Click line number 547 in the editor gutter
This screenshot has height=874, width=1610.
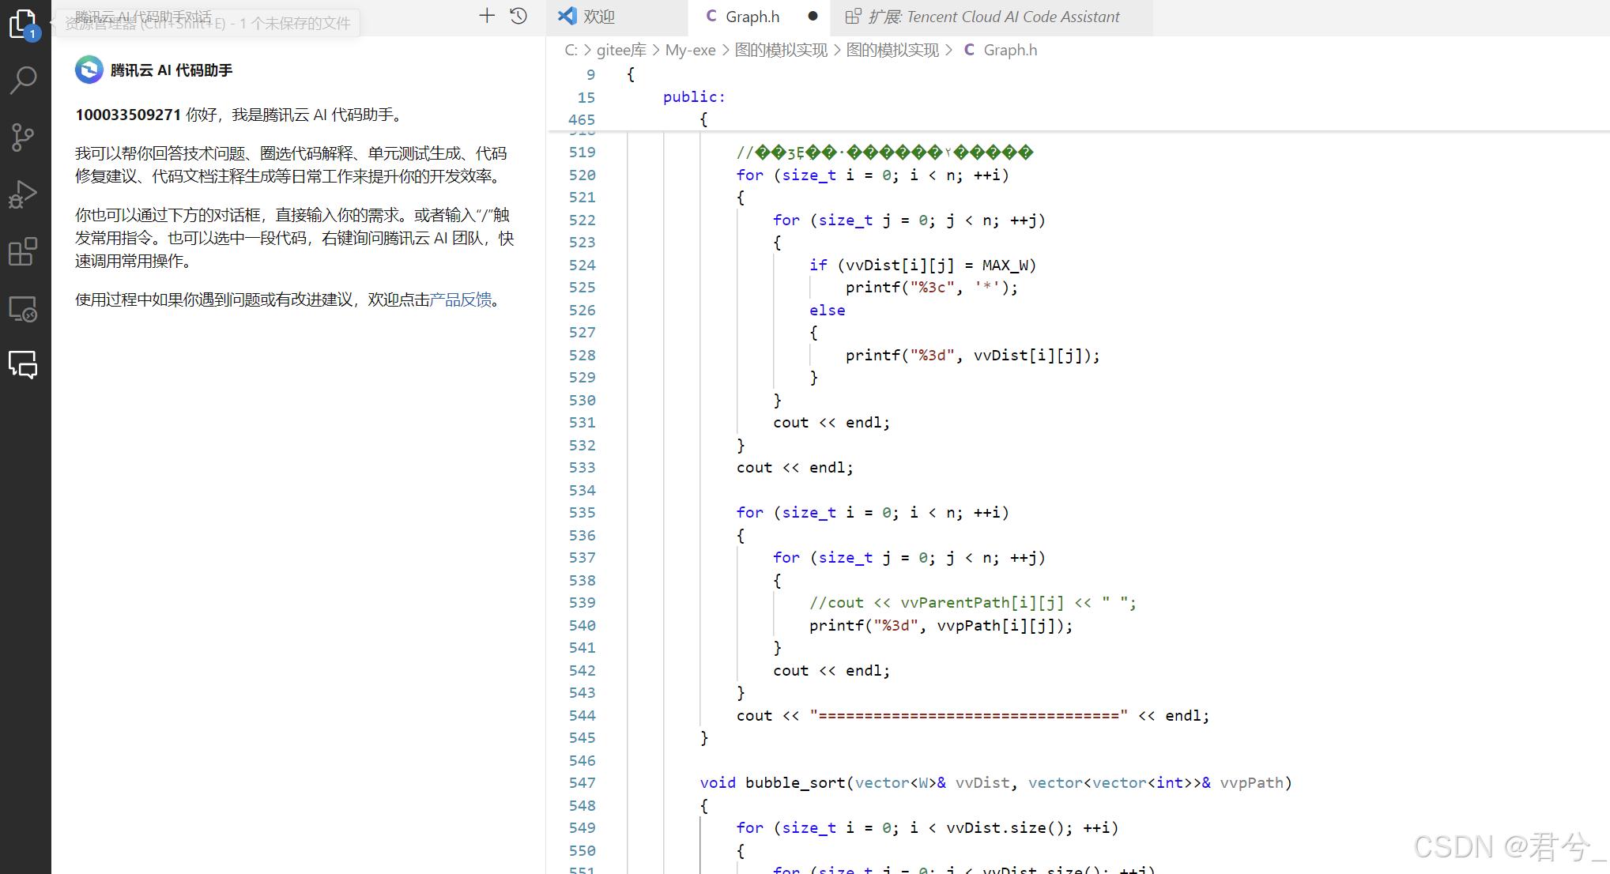tap(583, 782)
